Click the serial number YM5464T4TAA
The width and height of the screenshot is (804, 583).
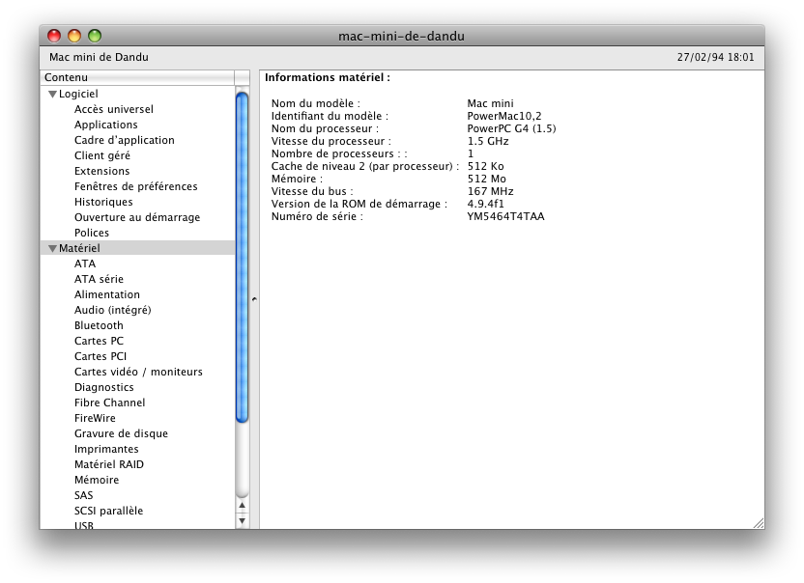[x=505, y=216]
